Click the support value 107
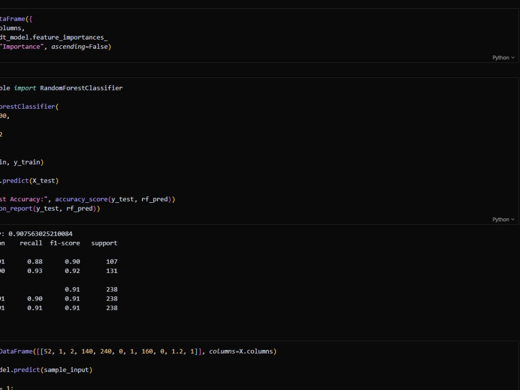 112,262
